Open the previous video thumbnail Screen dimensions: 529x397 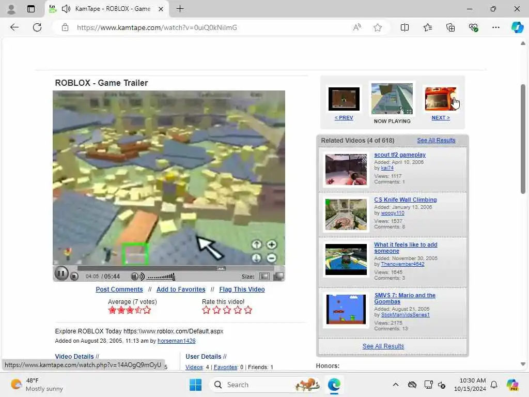click(x=344, y=99)
